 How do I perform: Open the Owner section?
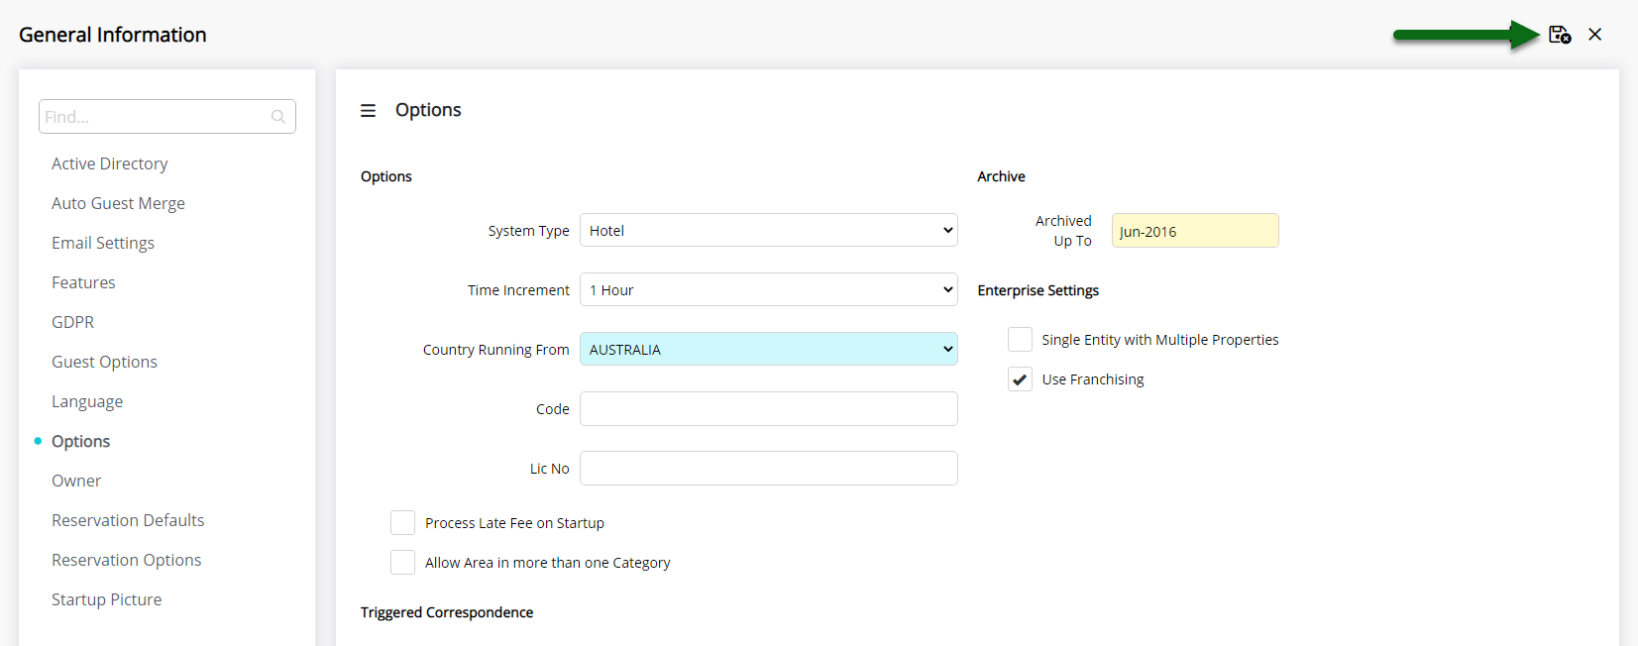click(x=76, y=481)
